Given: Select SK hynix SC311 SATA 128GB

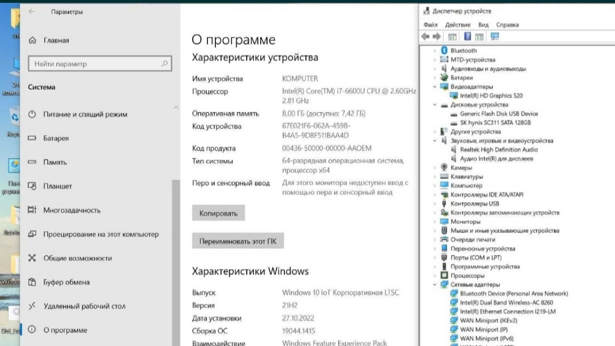Looking at the screenshot, I should click(495, 123).
